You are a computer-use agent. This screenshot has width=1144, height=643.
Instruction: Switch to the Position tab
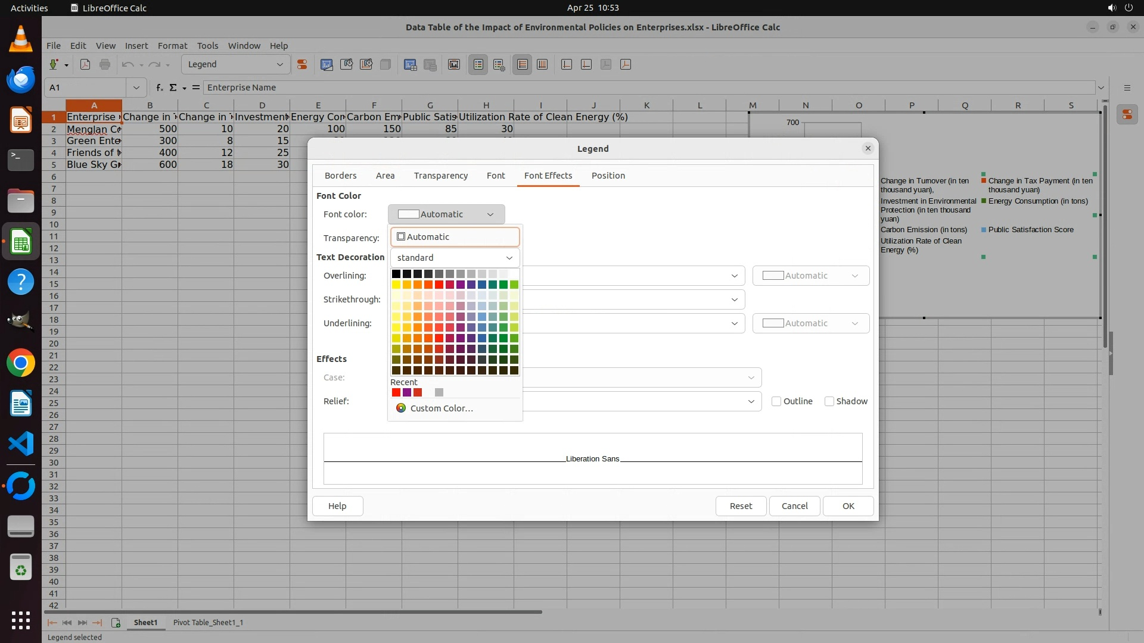tap(608, 176)
